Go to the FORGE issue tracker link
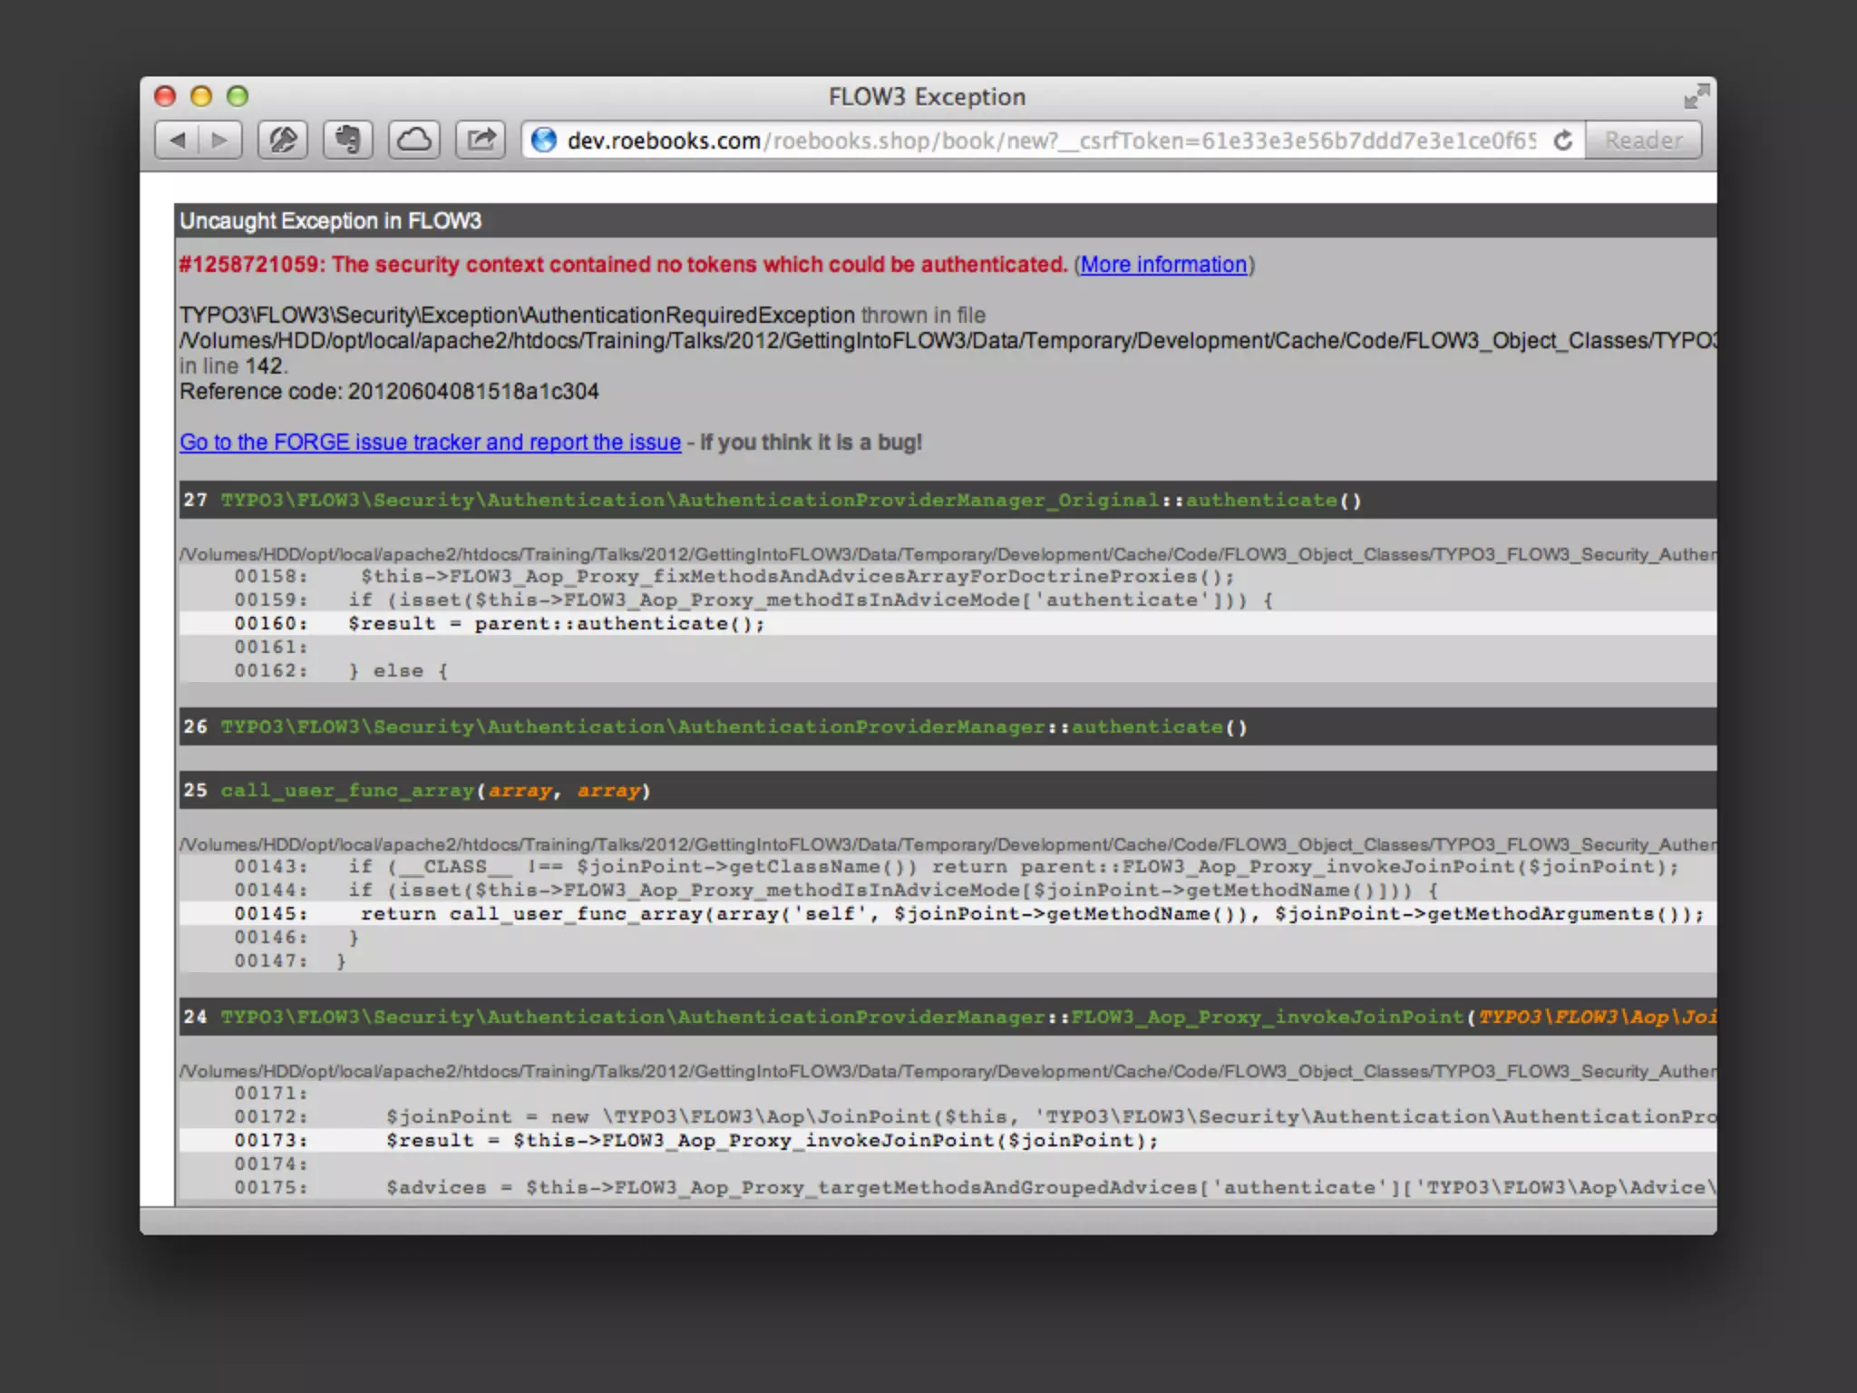 tap(430, 443)
